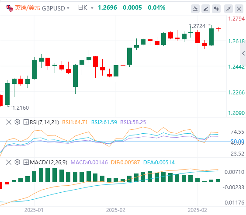Viewport: 246px width, 215px height.
Task: Click the shrink/collapse arrows icon
Action: (229, 9)
